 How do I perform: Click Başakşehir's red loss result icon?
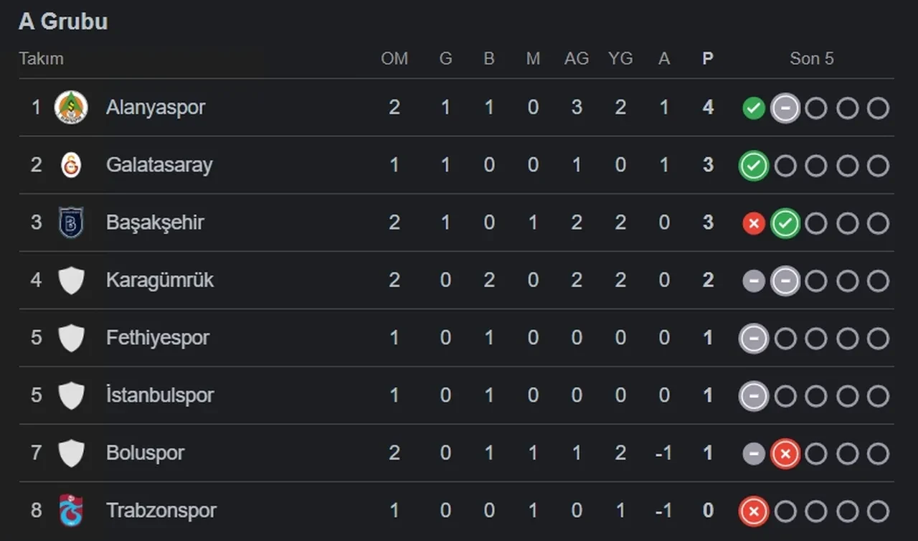tap(753, 224)
